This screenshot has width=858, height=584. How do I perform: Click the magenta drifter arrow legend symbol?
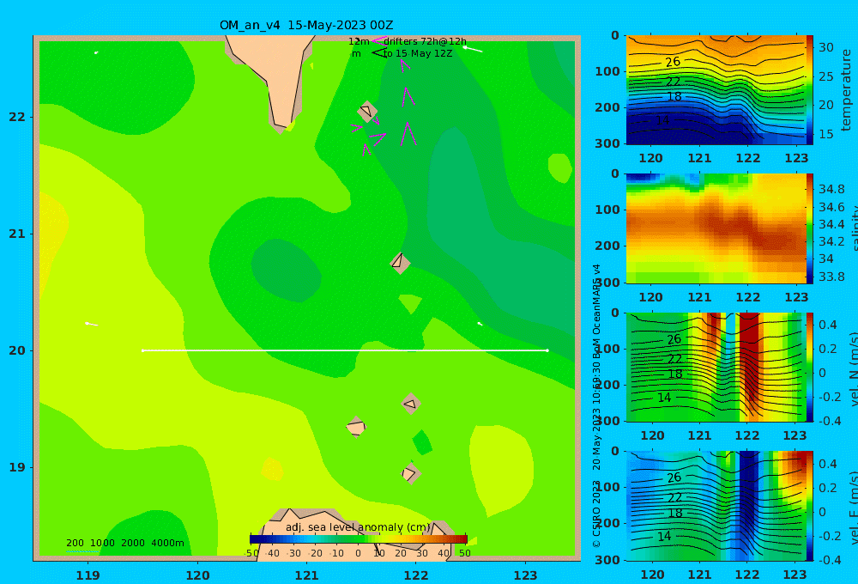click(x=378, y=40)
